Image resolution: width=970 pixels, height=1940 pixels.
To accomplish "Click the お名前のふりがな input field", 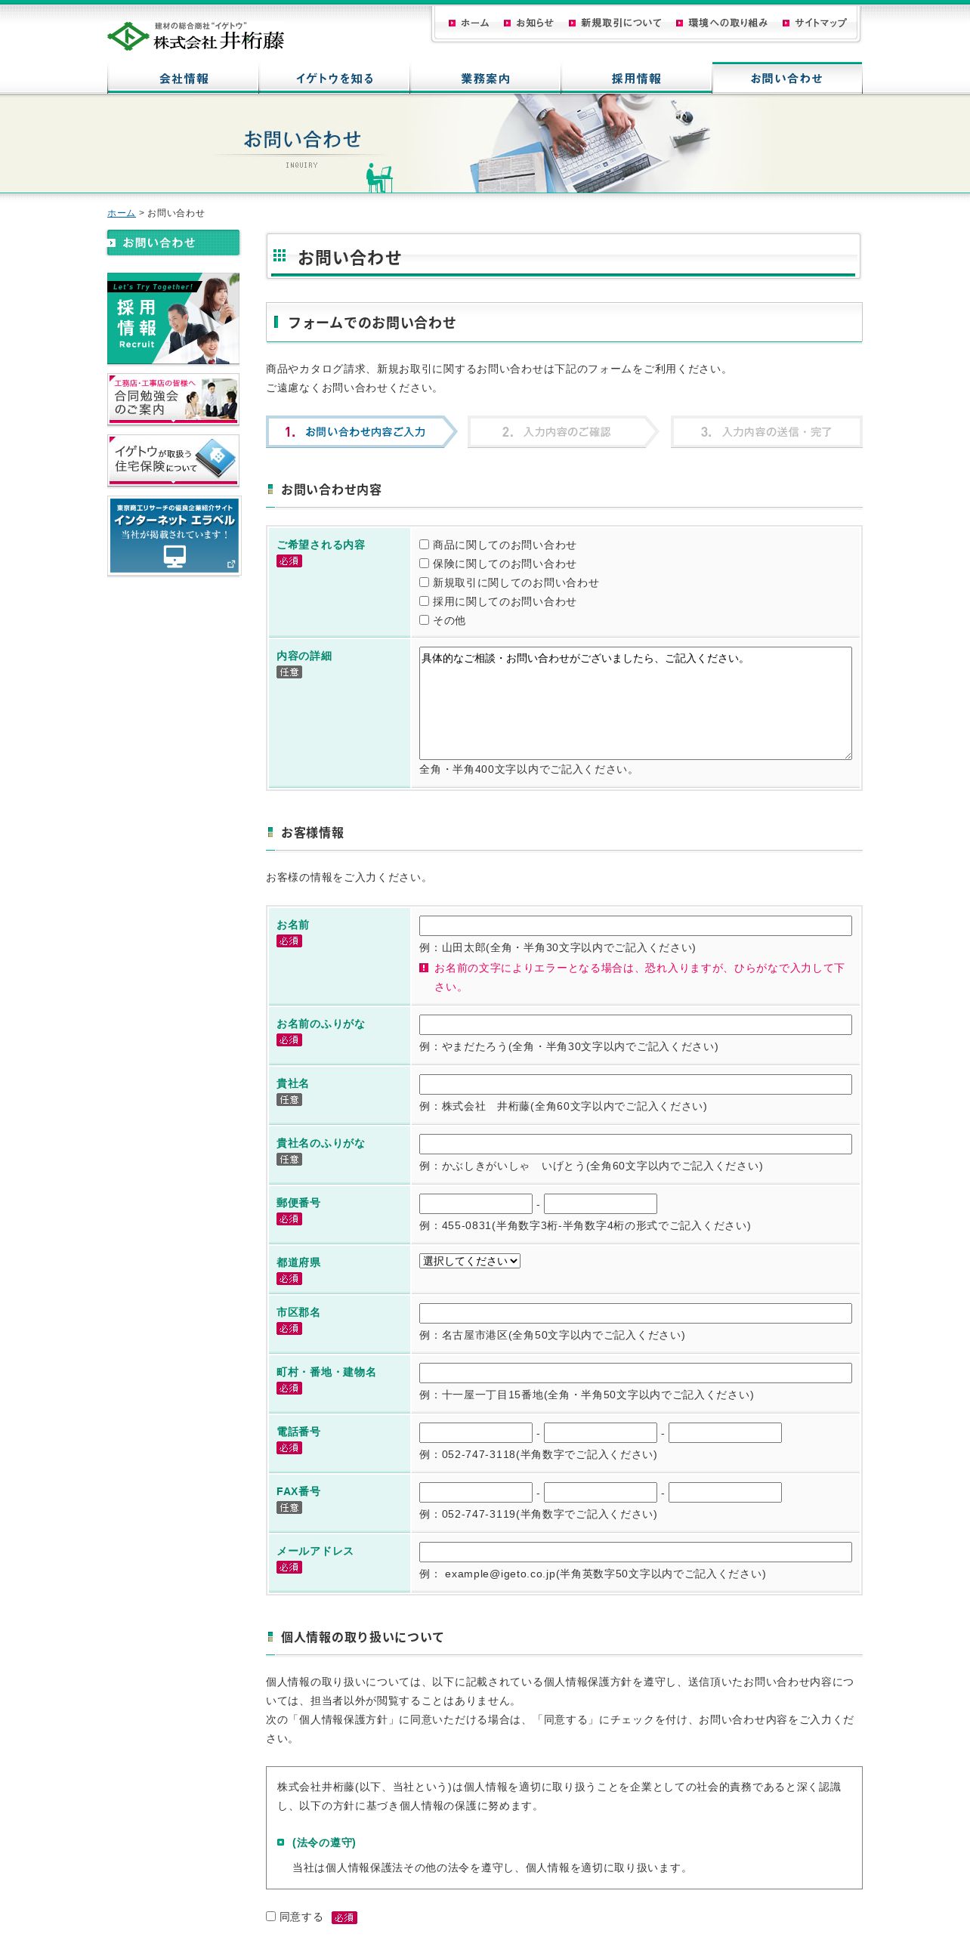I will point(635,1025).
